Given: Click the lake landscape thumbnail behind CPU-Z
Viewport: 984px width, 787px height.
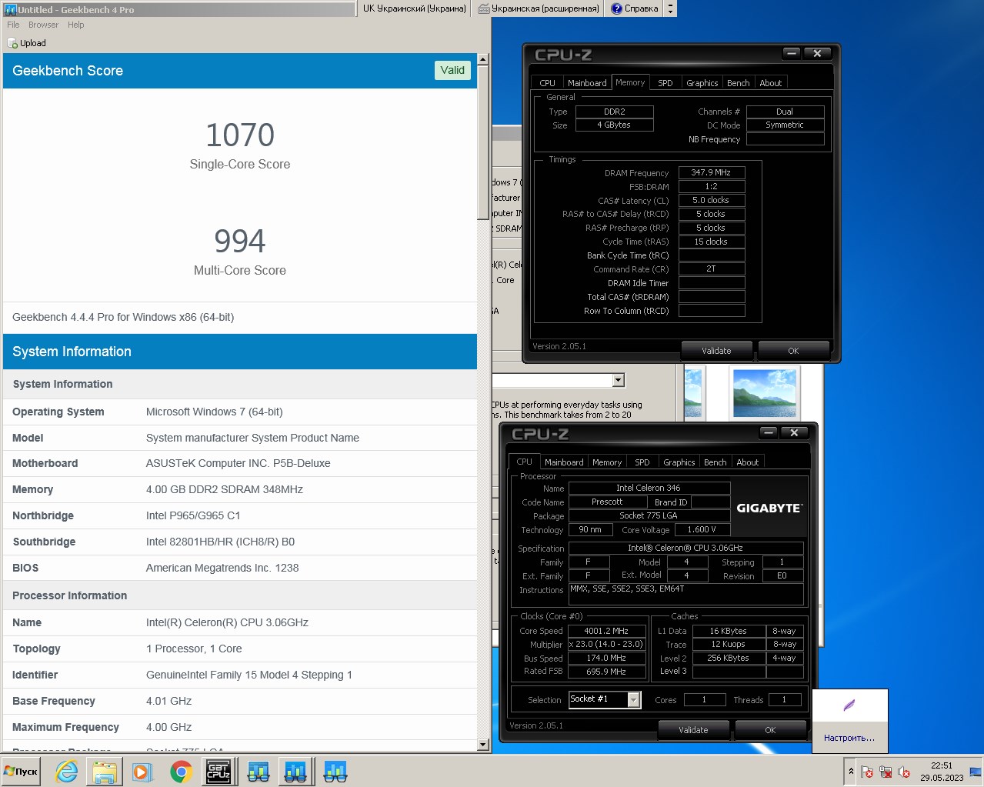Looking at the screenshot, I should (765, 392).
